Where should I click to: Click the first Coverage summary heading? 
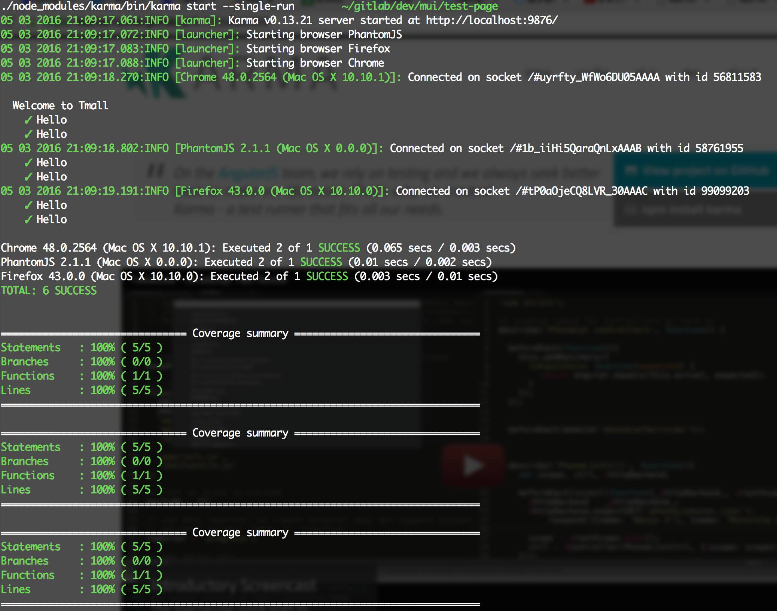pyautogui.click(x=240, y=333)
